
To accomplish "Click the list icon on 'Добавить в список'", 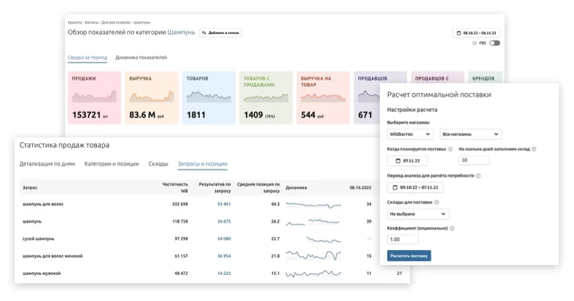I will coord(204,32).
